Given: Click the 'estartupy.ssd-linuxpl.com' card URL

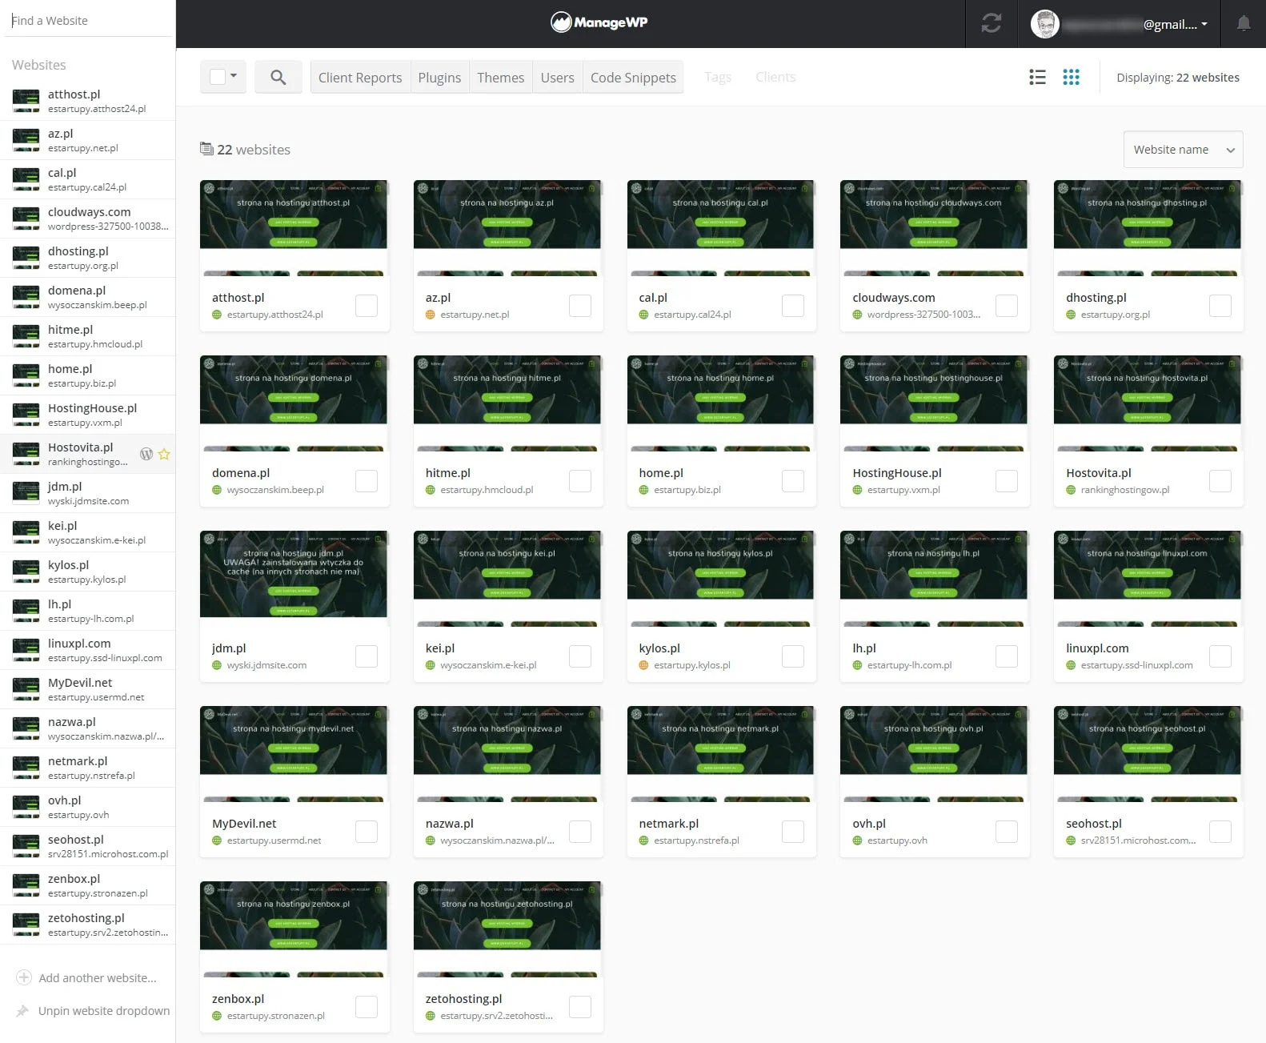Looking at the screenshot, I should [x=1136, y=665].
